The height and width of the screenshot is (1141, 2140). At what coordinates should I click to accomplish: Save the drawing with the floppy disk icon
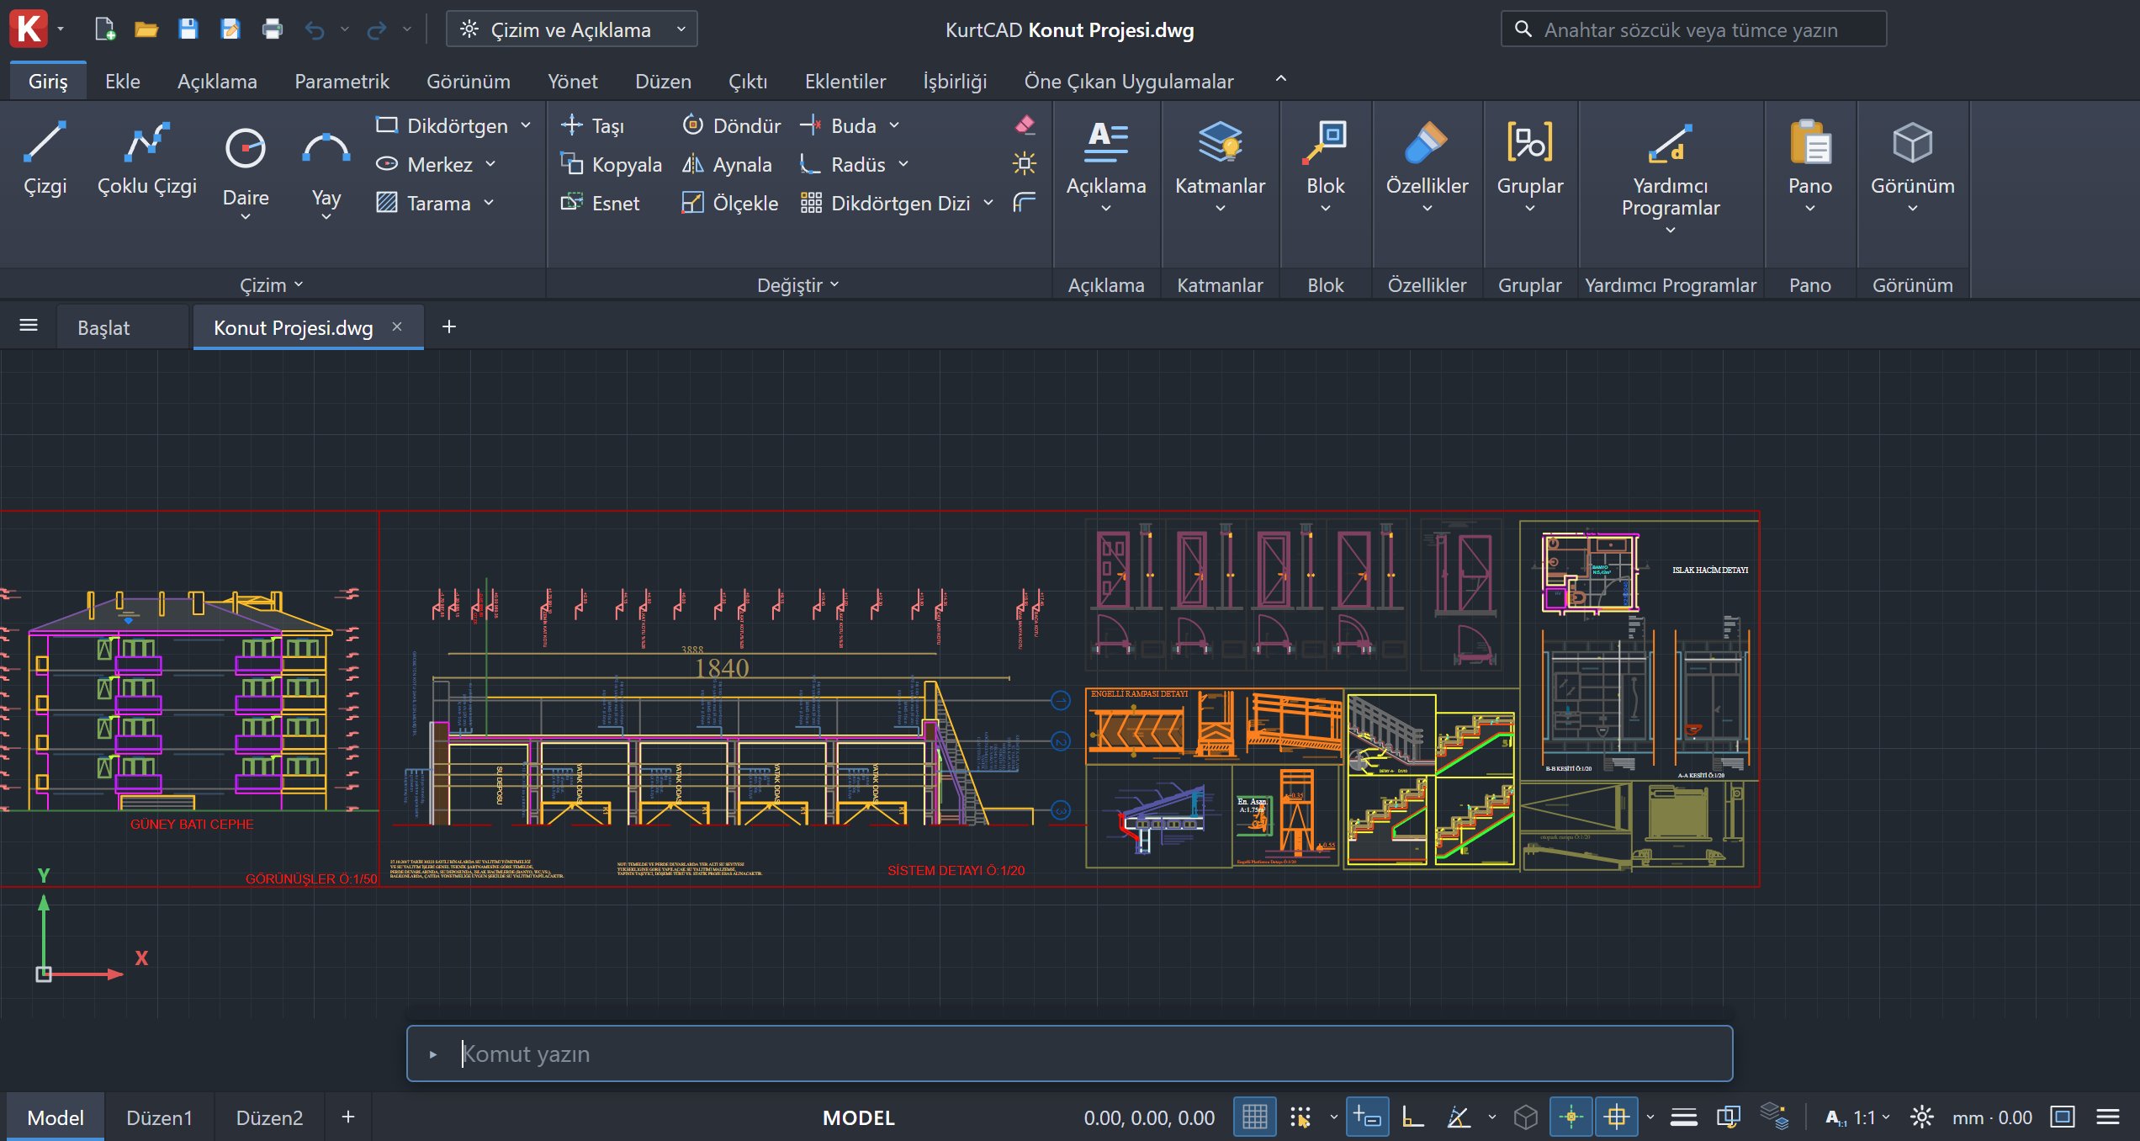click(x=188, y=29)
